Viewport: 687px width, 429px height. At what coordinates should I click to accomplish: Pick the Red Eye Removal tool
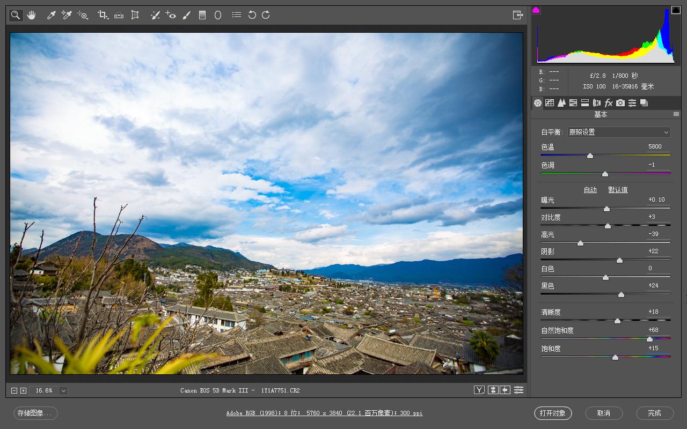click(171, 15)
